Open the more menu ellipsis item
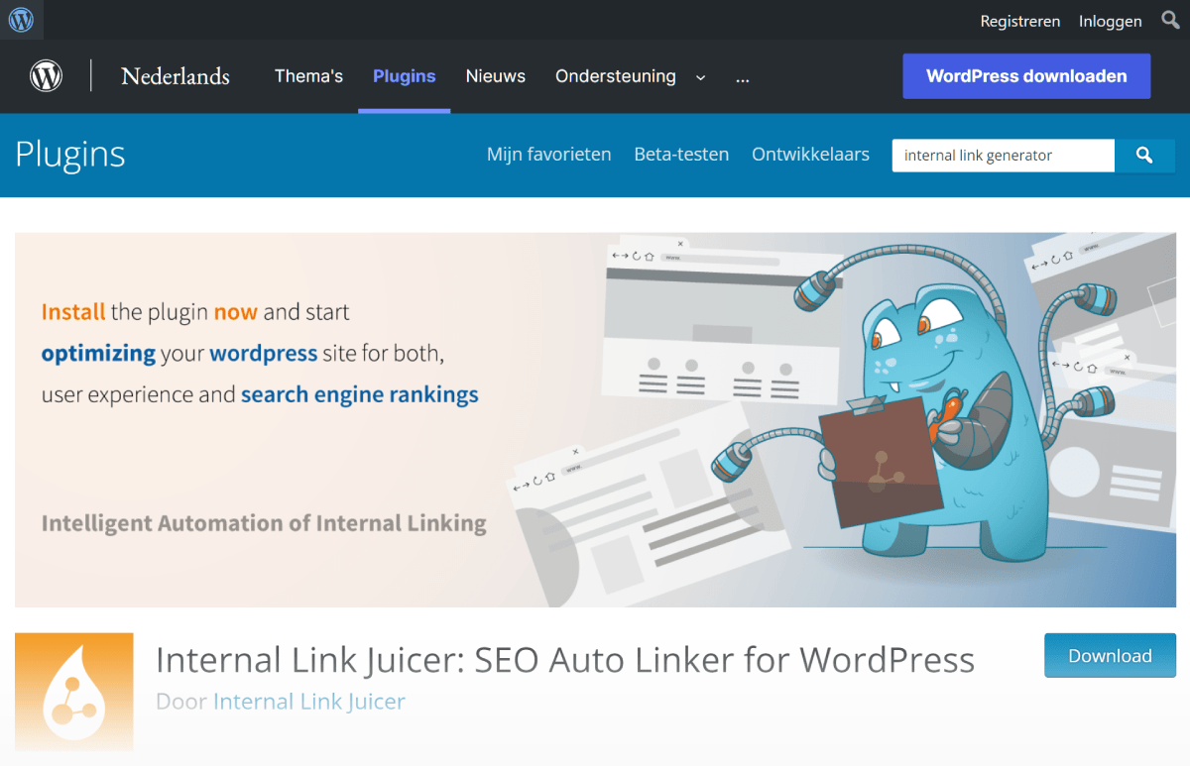1190x766 pixels. pyautogui.click(x=743, y=77)
